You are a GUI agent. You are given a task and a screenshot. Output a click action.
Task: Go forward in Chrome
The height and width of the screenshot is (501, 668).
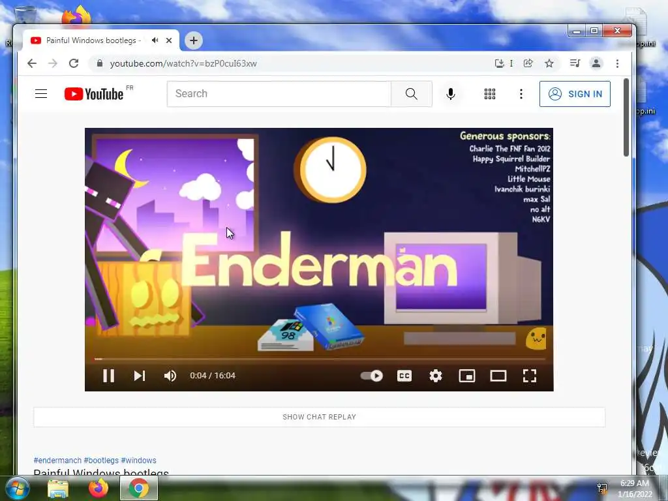click(53, 63)
